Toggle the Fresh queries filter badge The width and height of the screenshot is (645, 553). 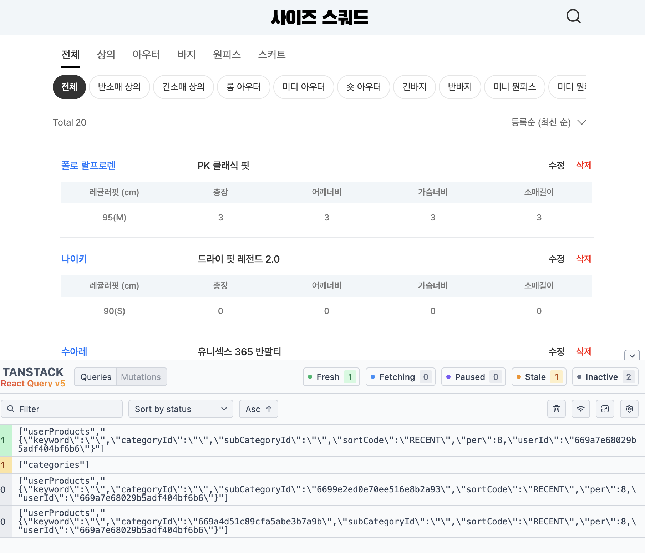331,377
